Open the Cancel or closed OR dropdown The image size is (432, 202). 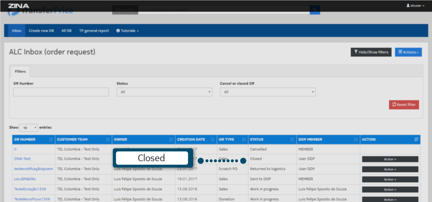(267, 92)
